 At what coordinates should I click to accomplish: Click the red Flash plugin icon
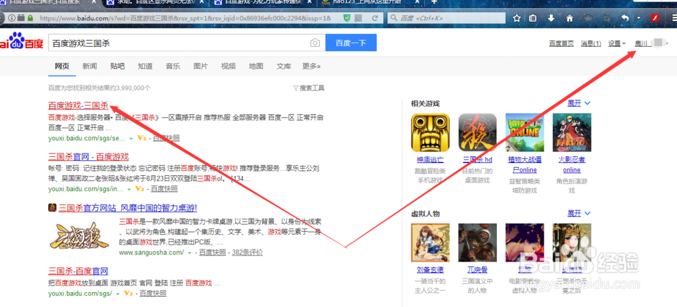pos(655,18)
